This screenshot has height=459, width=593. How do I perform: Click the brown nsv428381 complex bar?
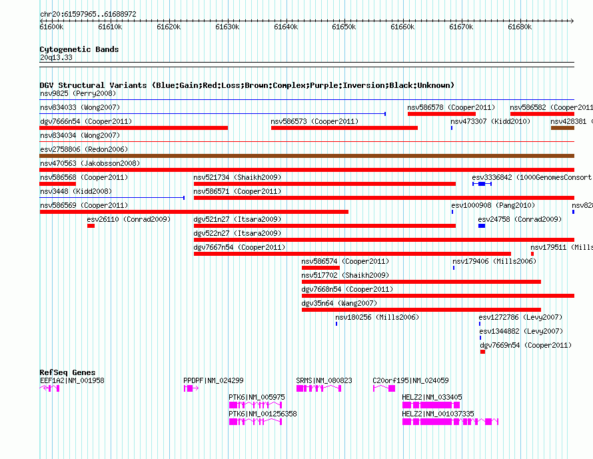[563, 128]
